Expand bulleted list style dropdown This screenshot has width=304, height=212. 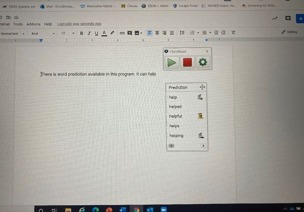pyautogui.click(x=210, y=33)
